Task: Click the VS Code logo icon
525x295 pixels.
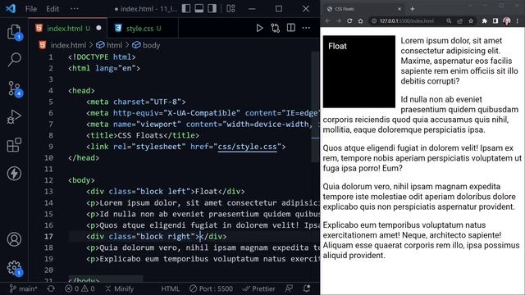Action: pos(11,8)
